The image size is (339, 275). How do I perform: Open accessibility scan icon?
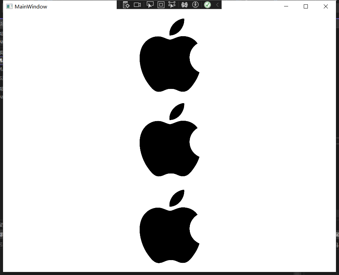click(x=196, y=5)
